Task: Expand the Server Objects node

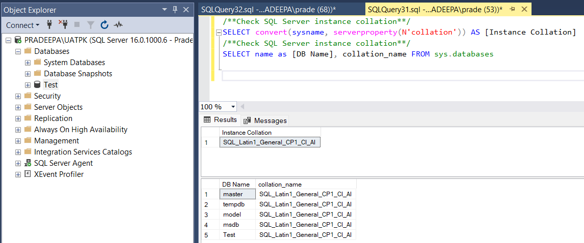Action: [18, 107]
